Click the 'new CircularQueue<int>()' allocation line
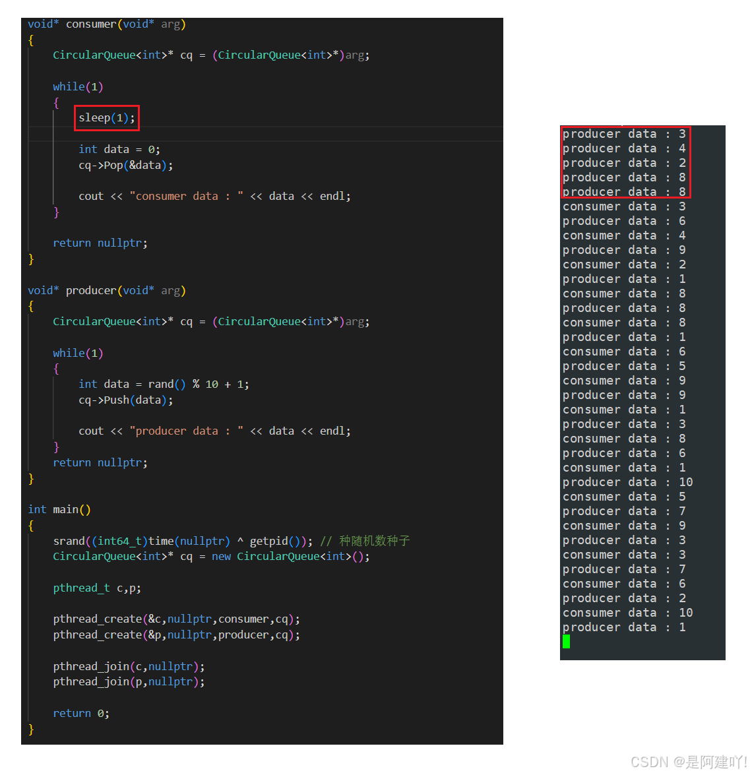This screenshot has width=750, height=775. (211, 557)
